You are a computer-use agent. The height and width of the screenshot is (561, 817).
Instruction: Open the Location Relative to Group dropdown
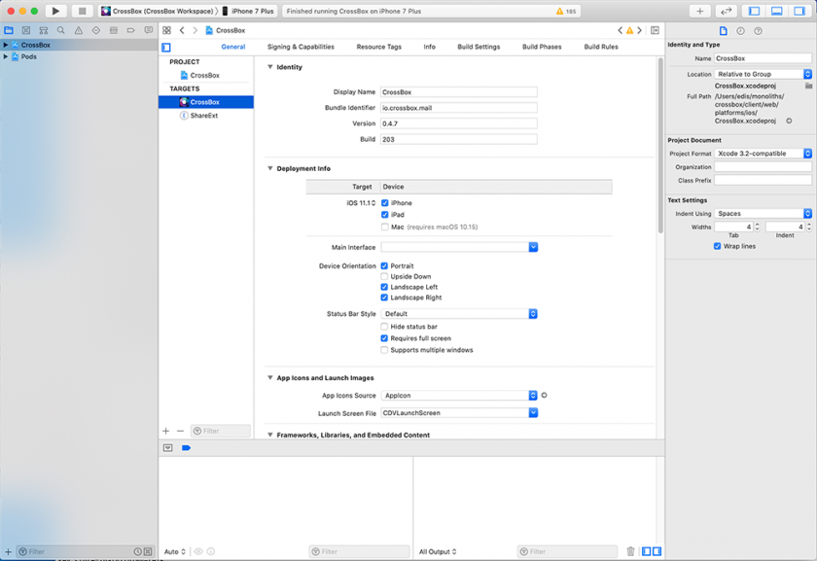coord(763,74)
